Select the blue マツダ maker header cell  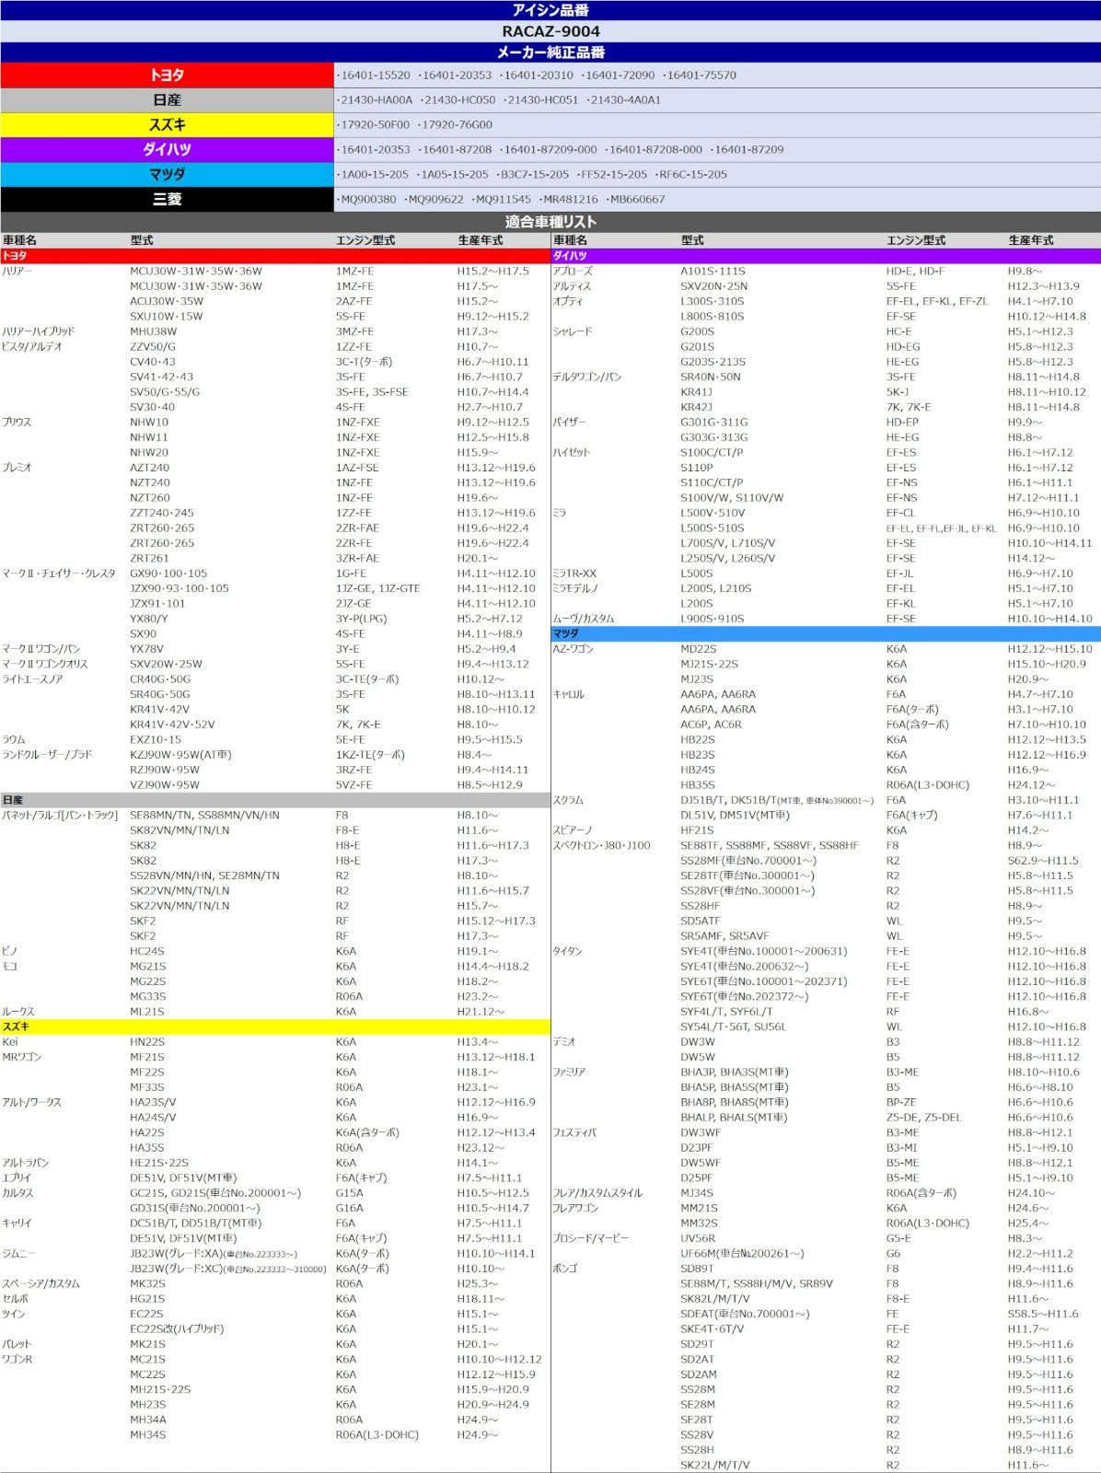pyautogui.click(x=167, y=174)
